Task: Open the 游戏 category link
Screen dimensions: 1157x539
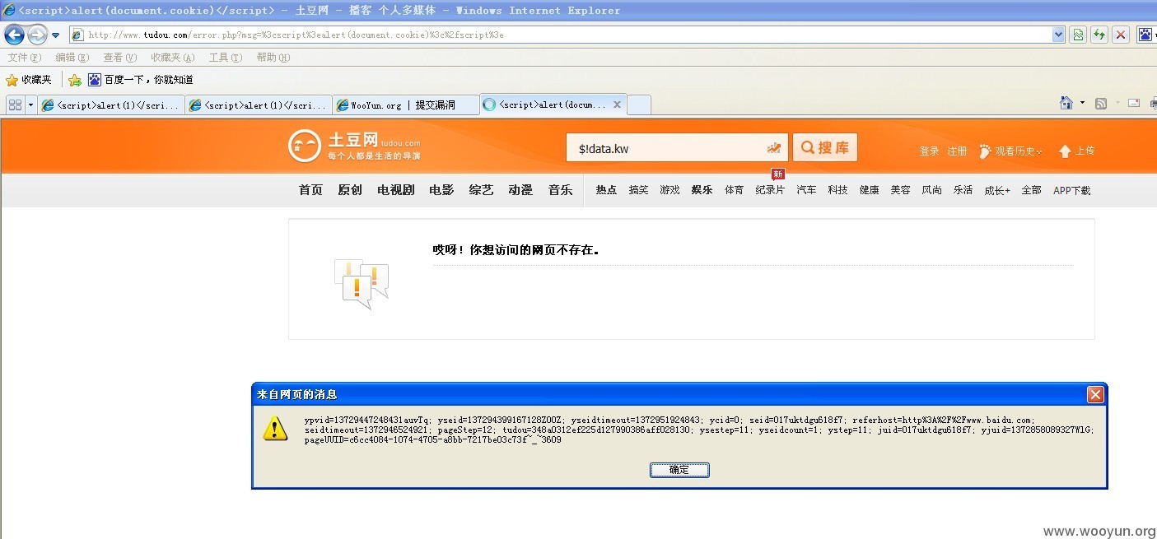Action: [x=669, y=190]
